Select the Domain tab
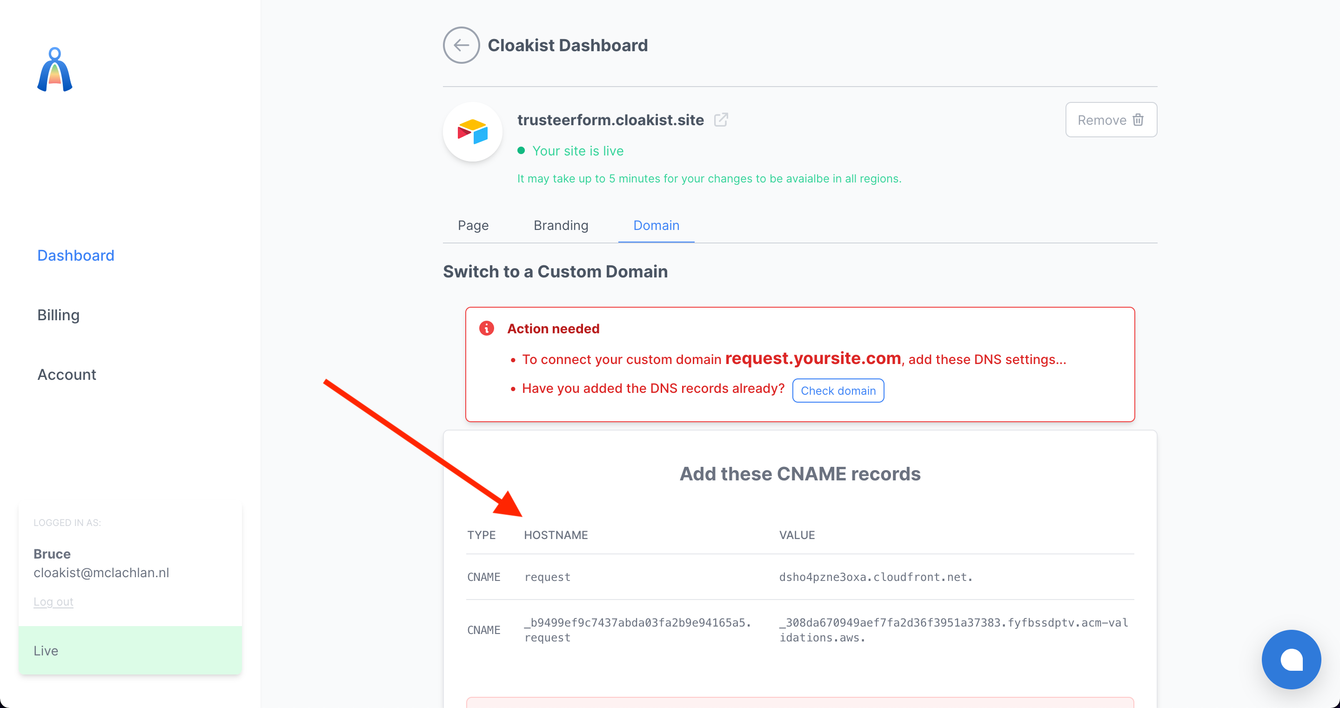 click(656, 225)
